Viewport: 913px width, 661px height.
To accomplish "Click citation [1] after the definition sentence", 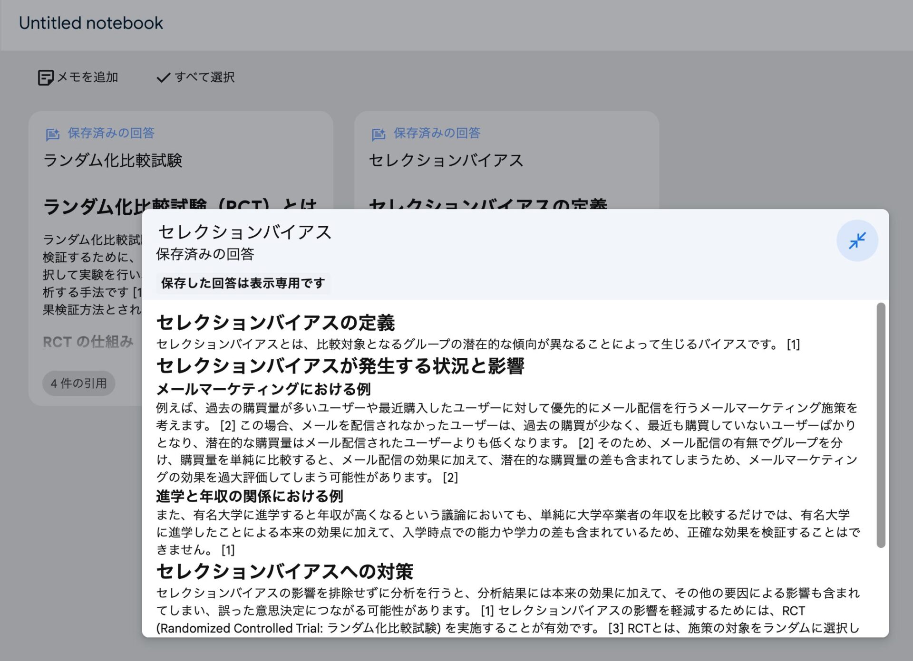I will point(793,344).
